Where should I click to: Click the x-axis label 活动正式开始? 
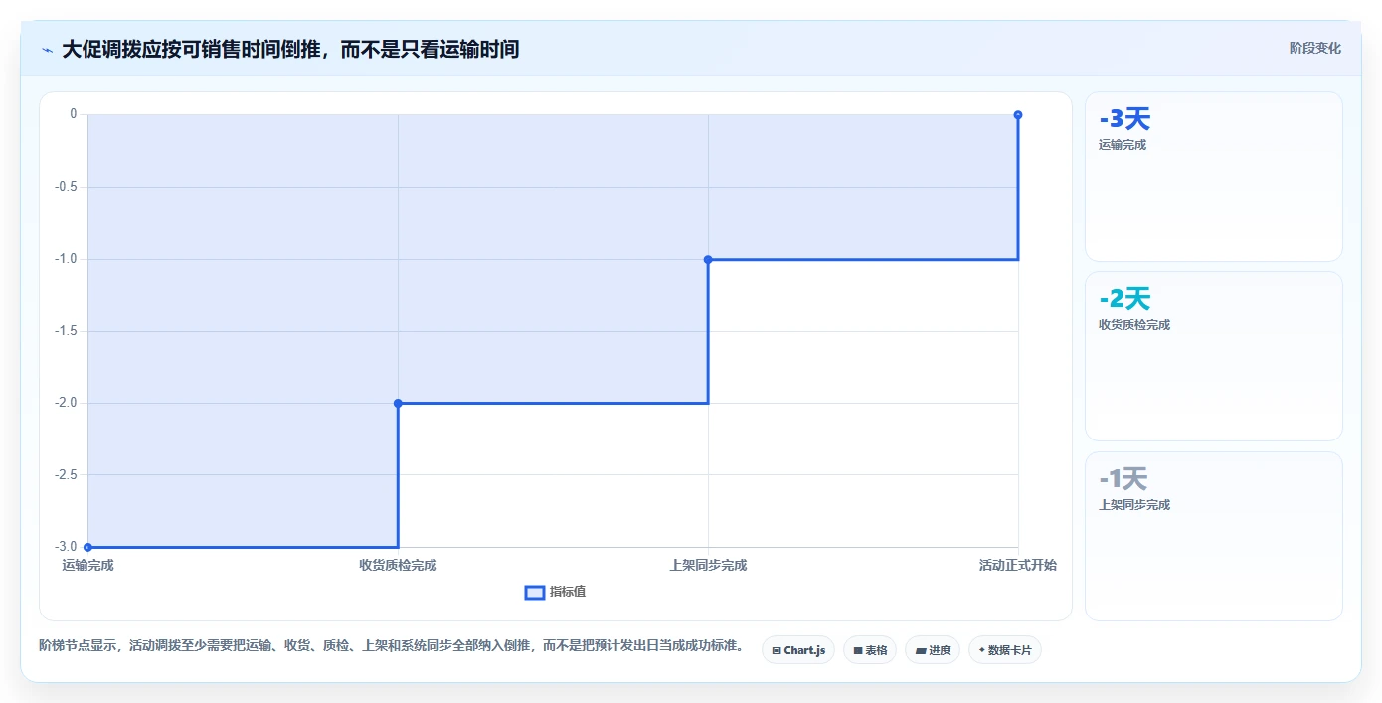tap(1018, 566)
